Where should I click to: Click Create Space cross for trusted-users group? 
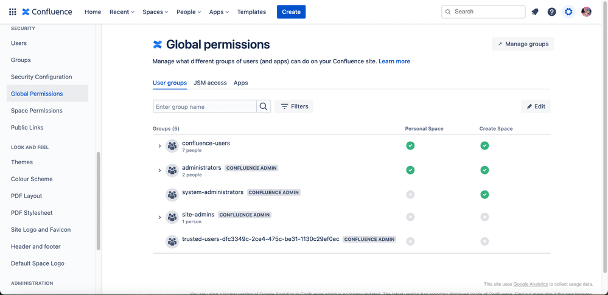(484, 241)
